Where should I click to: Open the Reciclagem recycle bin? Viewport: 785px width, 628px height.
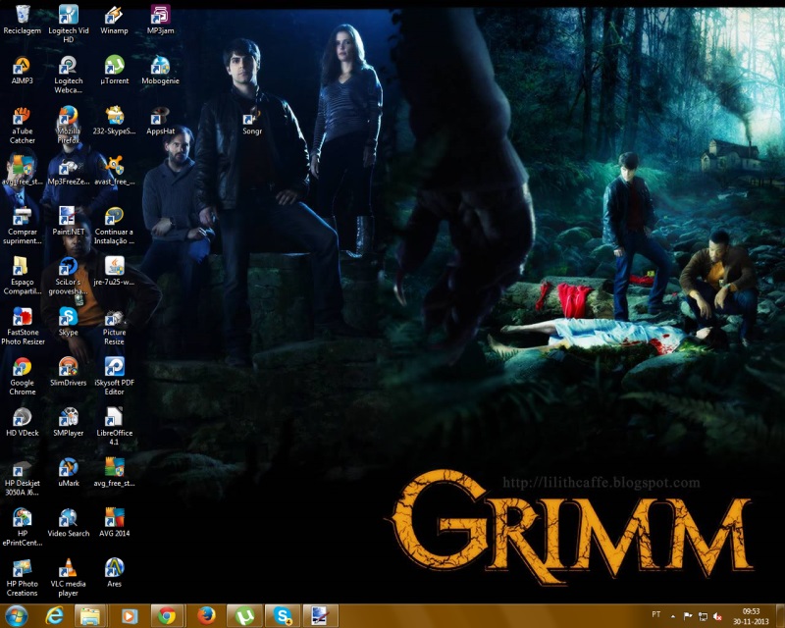click(x=22, y=16)
